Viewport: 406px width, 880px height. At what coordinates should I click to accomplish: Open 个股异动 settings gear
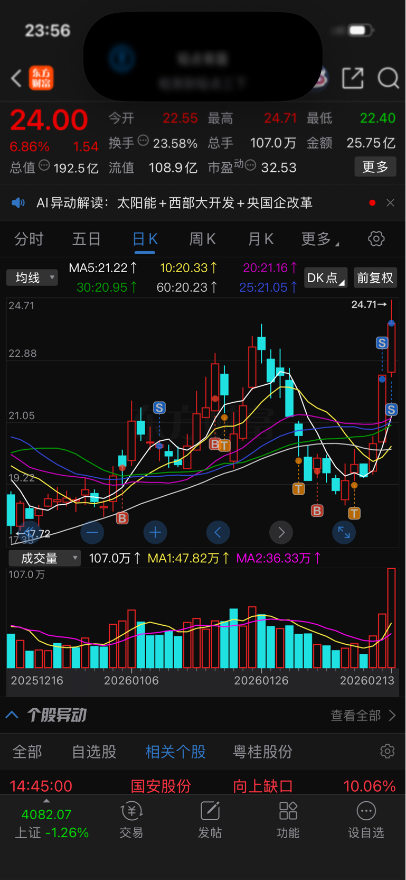click(x=388, y=752)
